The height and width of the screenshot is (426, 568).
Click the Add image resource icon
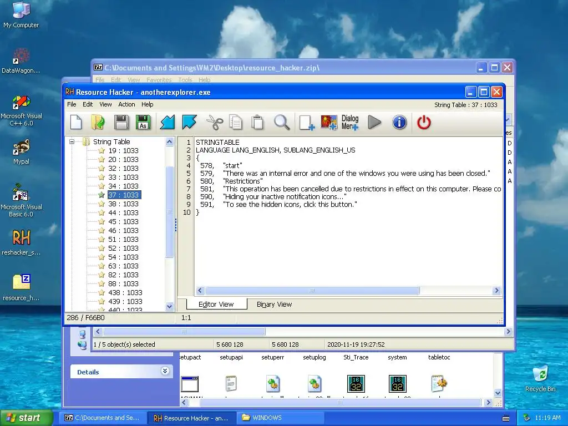pyautogui.click(x=329, y=123)
